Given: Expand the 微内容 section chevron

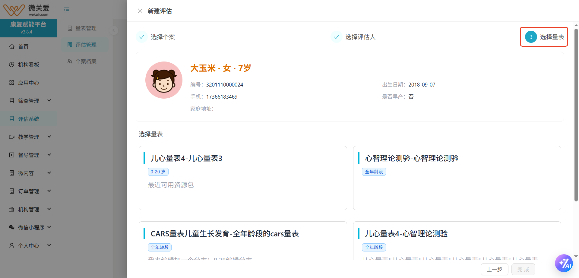Looking at the screenshot, I should (49, 173).
